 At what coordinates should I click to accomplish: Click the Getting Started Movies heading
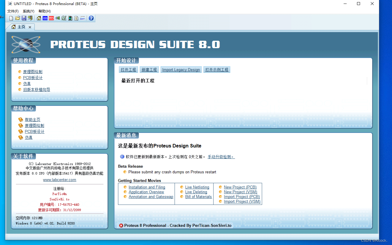(139, 181)
